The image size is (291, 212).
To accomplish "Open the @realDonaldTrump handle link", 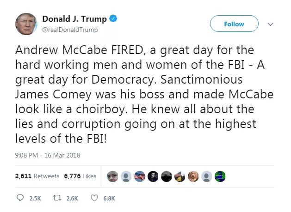I will click(x=70, y=30).
